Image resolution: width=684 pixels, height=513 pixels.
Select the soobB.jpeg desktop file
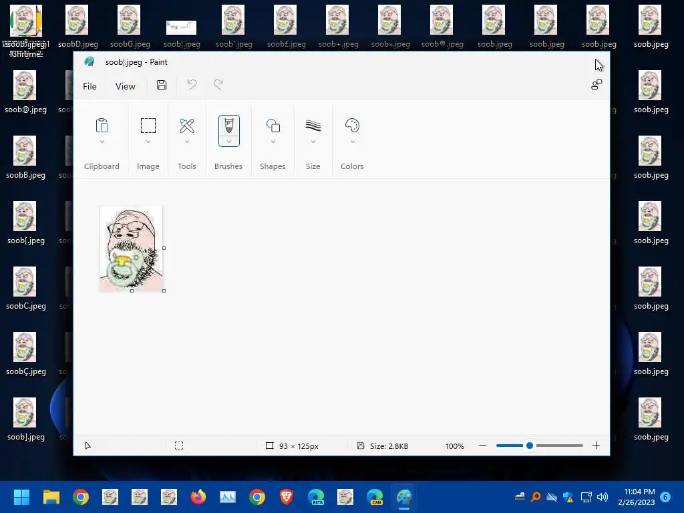click(x=25, y=158)
